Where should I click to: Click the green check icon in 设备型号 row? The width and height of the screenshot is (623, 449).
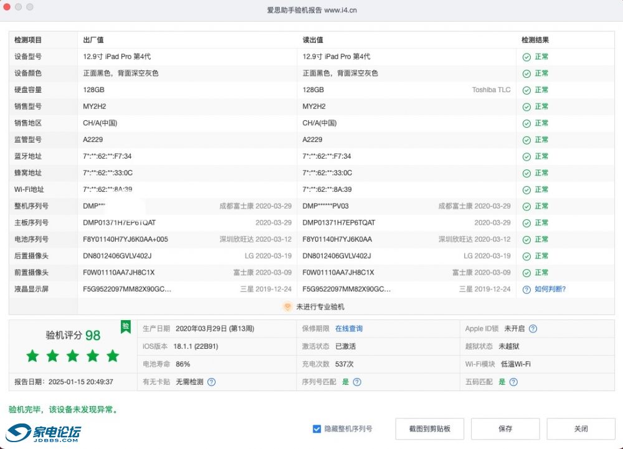526,57
